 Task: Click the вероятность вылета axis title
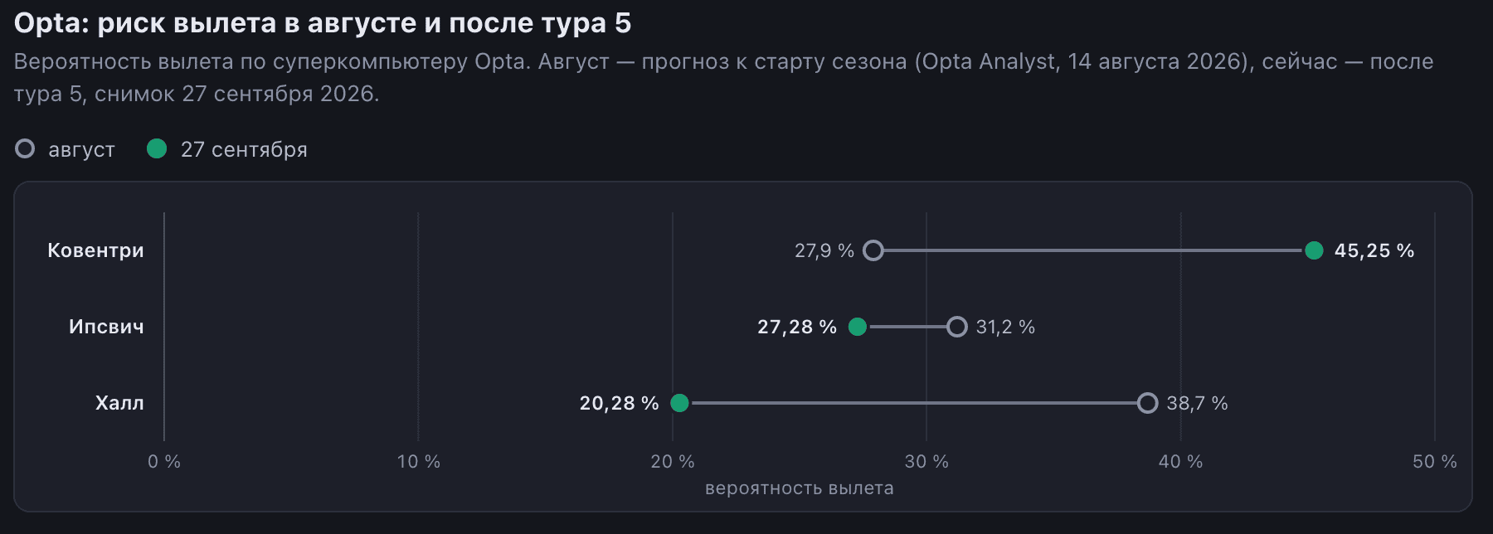pos(800,488)
